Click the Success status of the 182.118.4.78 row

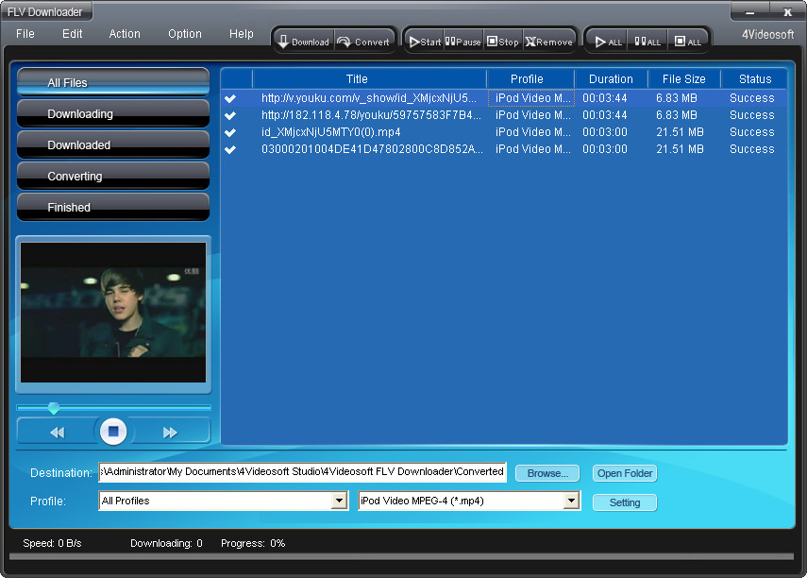point(752,115)
